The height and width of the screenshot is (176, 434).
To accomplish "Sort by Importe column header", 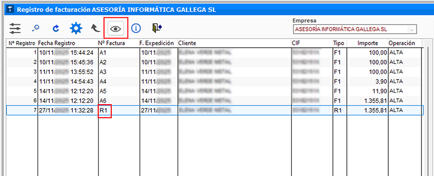I will [368, 43].
